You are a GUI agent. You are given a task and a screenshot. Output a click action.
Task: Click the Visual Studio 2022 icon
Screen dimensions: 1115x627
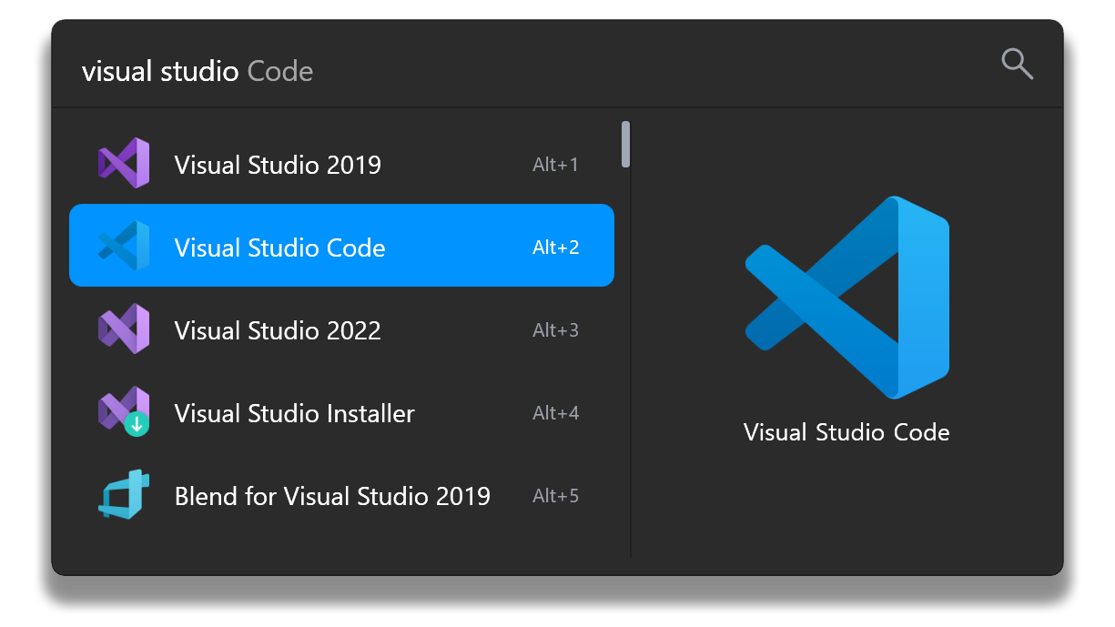click(x=124, y=329)
